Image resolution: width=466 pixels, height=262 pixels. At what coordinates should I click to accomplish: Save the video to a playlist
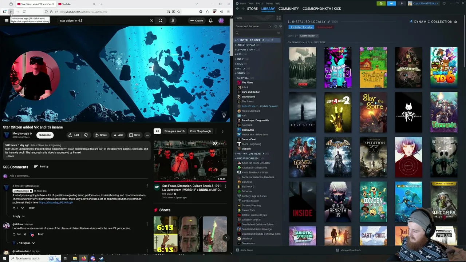pyautogui.click(x=134, y=135)
